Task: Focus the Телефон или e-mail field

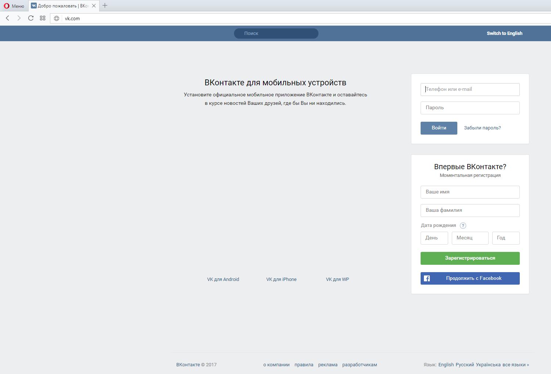Action: click(470, 89)
